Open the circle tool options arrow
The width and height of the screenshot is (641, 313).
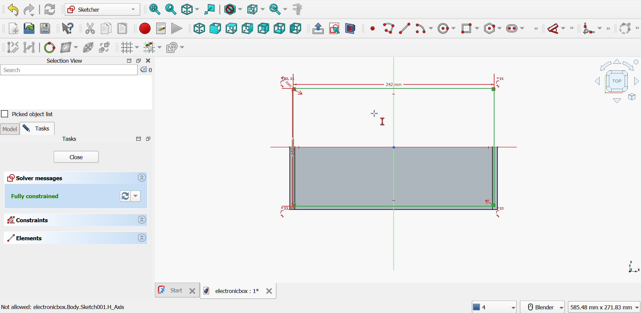[453, 29]
